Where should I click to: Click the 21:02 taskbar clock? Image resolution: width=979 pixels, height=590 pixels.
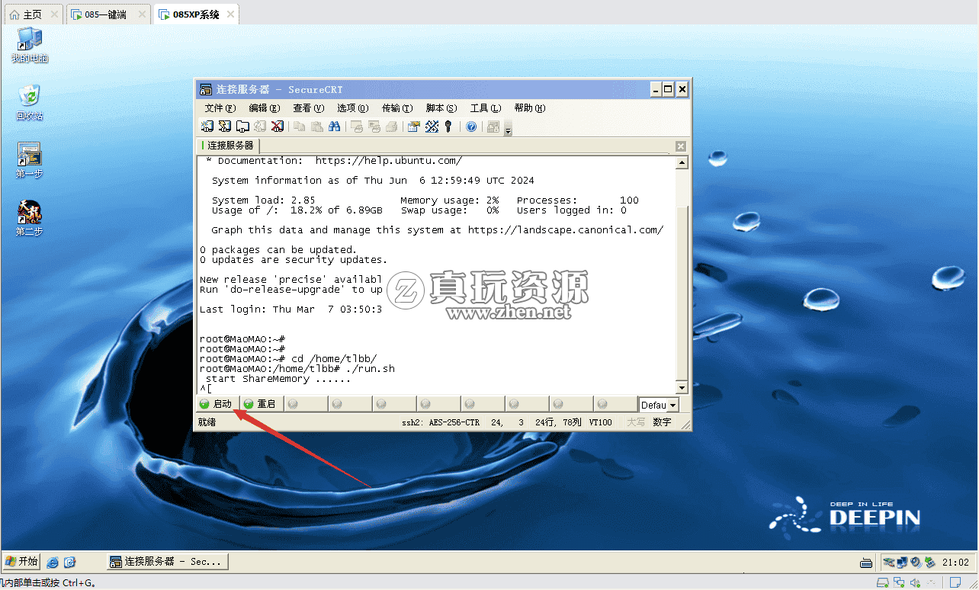955,563
